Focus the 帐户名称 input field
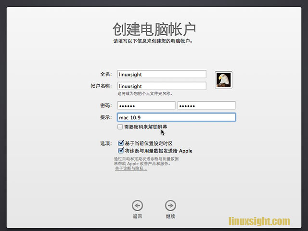 click(162, 86)
